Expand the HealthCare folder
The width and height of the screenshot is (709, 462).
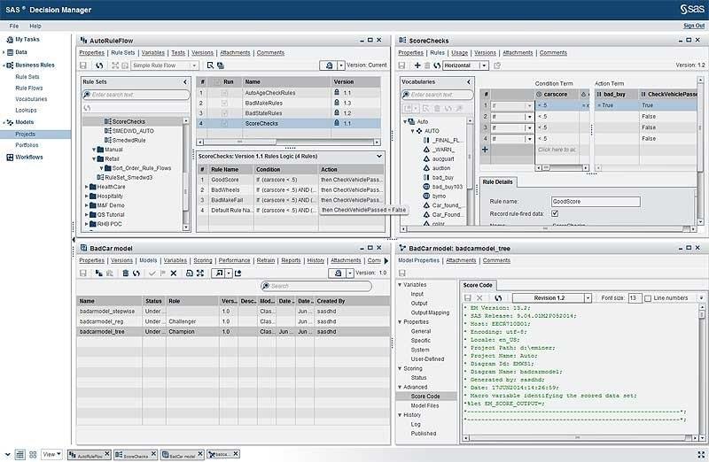[x=86, y=187]
